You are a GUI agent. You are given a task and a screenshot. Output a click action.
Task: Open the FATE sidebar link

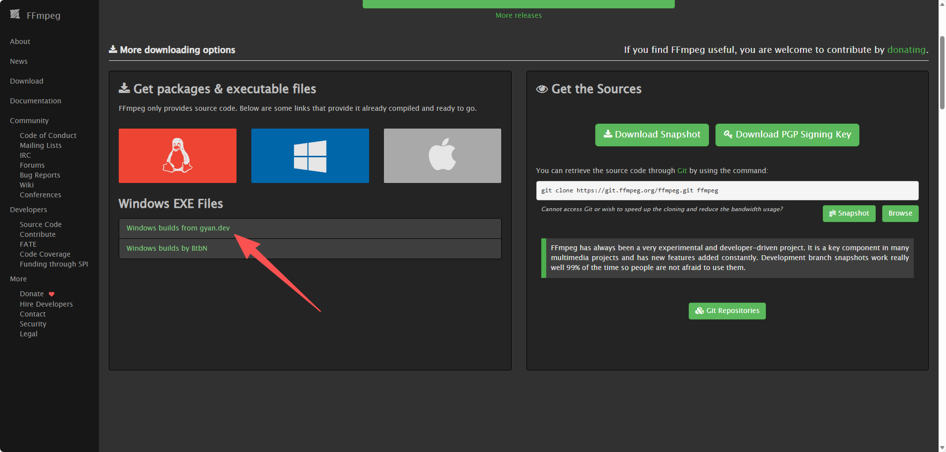pyautogui.click(x=28, y=244)
